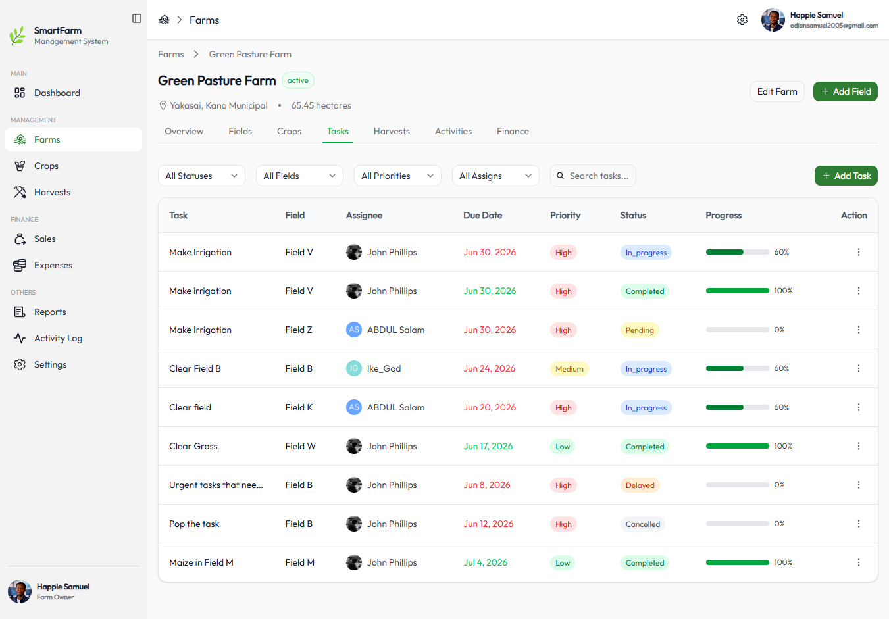The width and height of the screenshot is (889, 619).
Task: Switch to the Overview tab
Action: (184, 131)
